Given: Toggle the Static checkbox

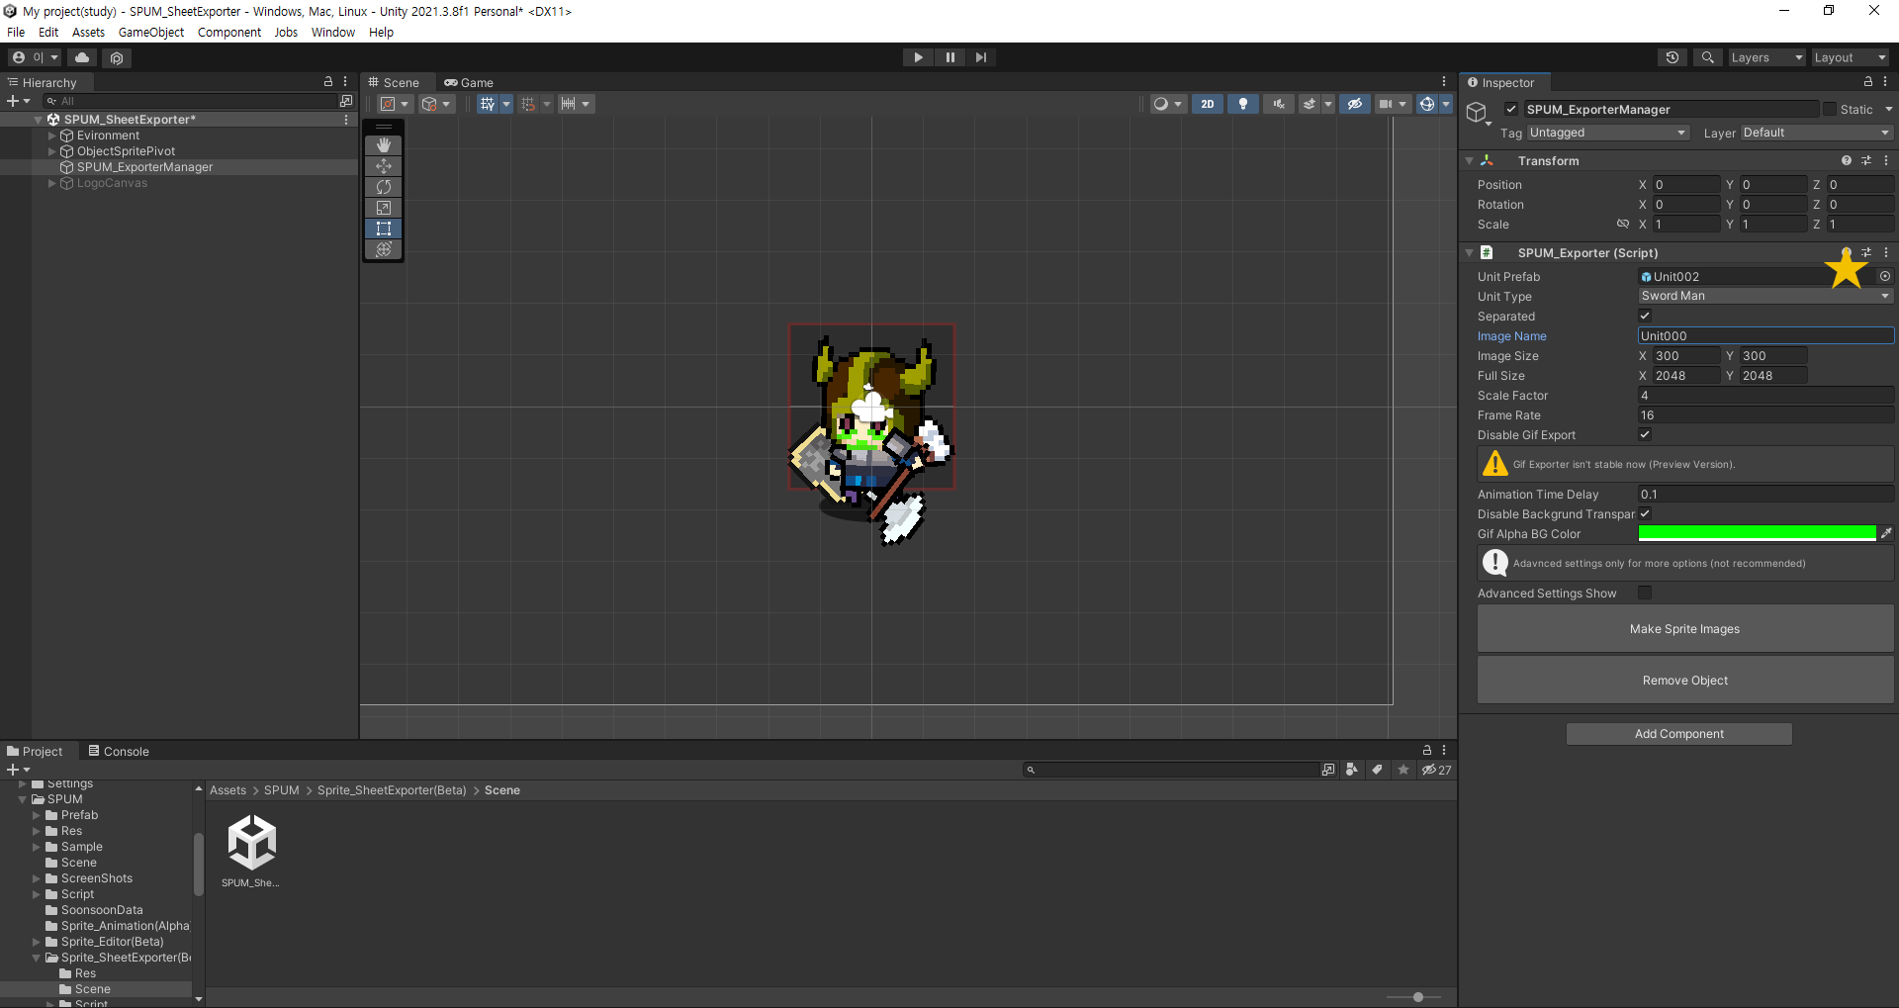Looking at the screenshot, I should point(1830,110).
